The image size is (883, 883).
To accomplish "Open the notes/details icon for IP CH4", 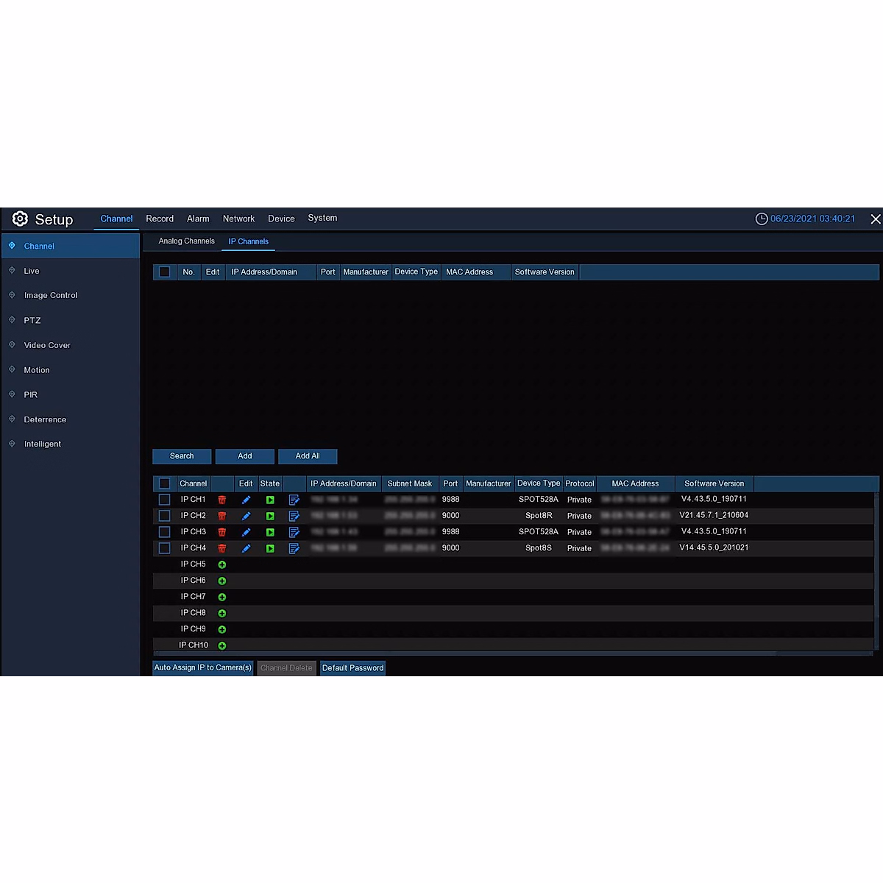I will 294,548.
